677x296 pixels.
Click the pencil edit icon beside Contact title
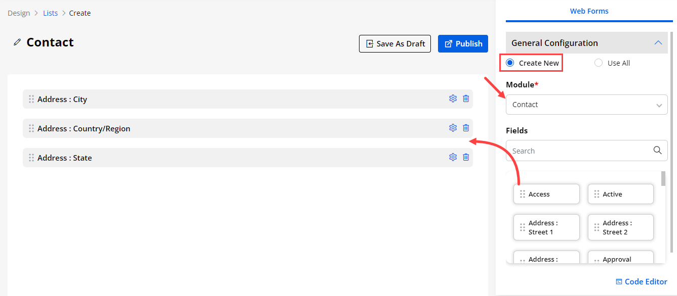(17, 42)
